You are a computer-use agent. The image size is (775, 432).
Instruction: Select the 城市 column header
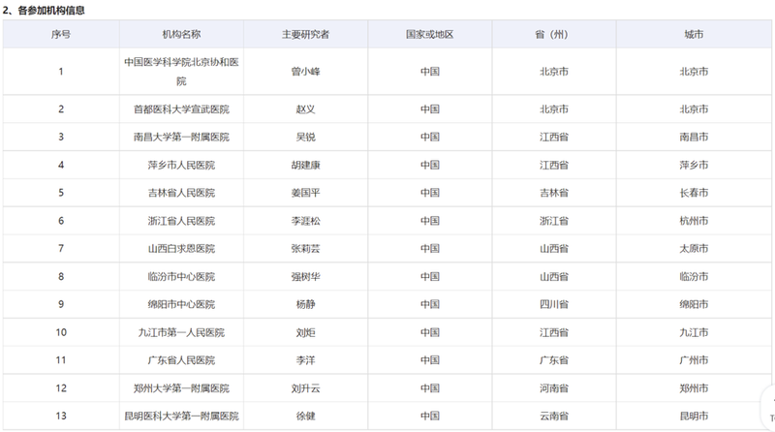(694, 34)
